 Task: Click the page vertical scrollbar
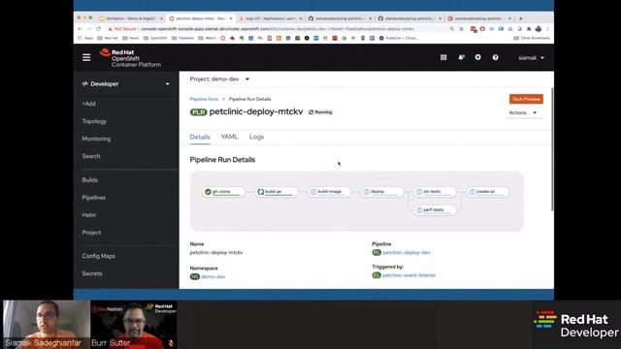point(552,149)
